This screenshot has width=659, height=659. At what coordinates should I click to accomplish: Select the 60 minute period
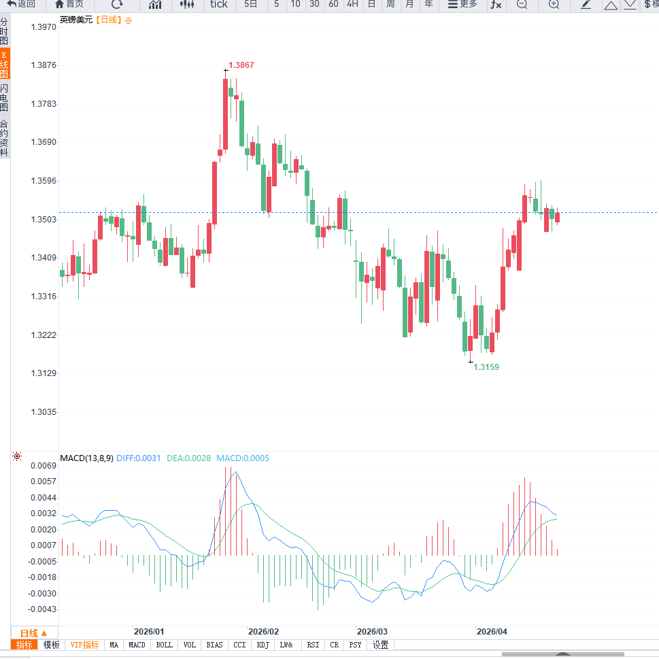point(333,4)
